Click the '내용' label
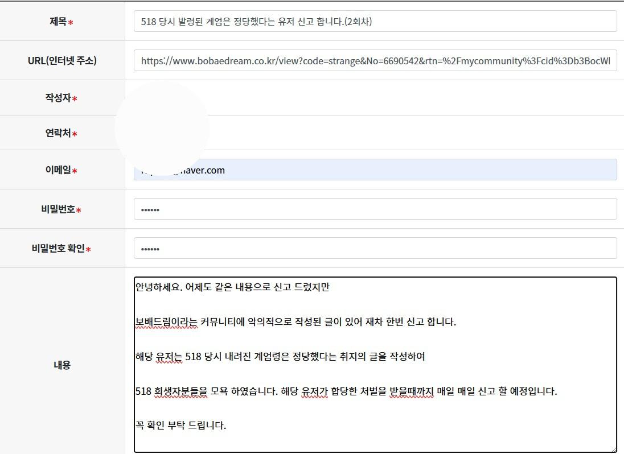Viewport: 624px width, 454px height. point(62,365)
